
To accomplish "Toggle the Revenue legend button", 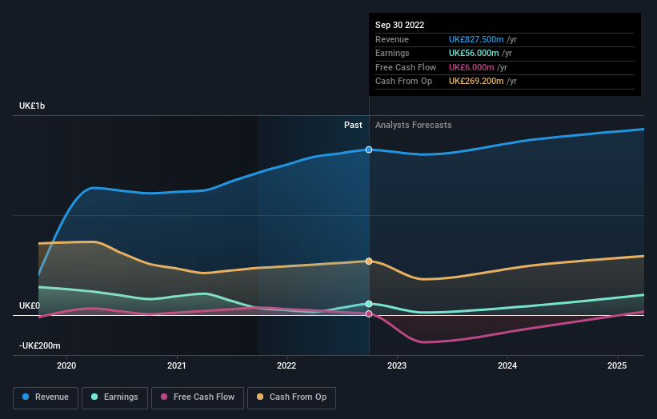I will pyautogui.click(x=46, y=397).
